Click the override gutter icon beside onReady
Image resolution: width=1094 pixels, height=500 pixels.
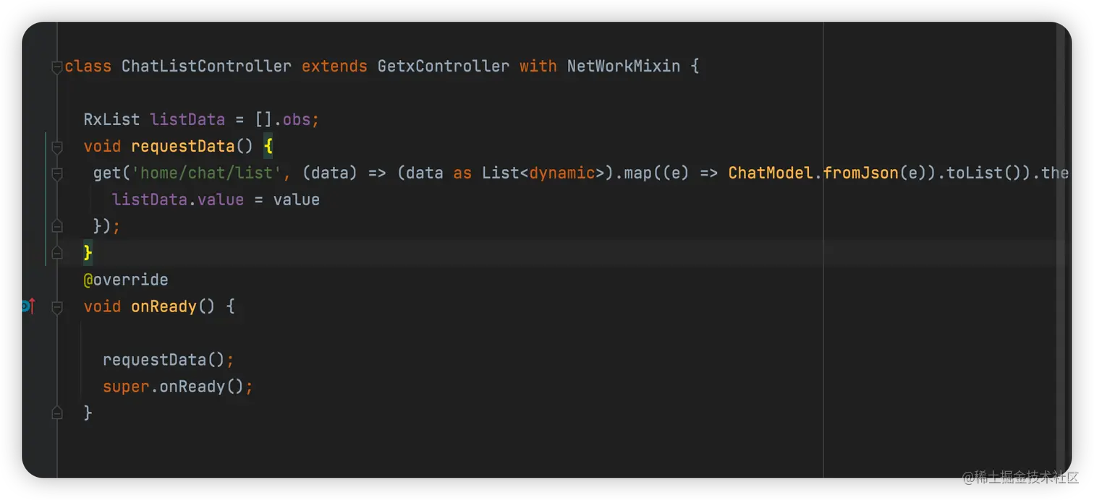28,306
